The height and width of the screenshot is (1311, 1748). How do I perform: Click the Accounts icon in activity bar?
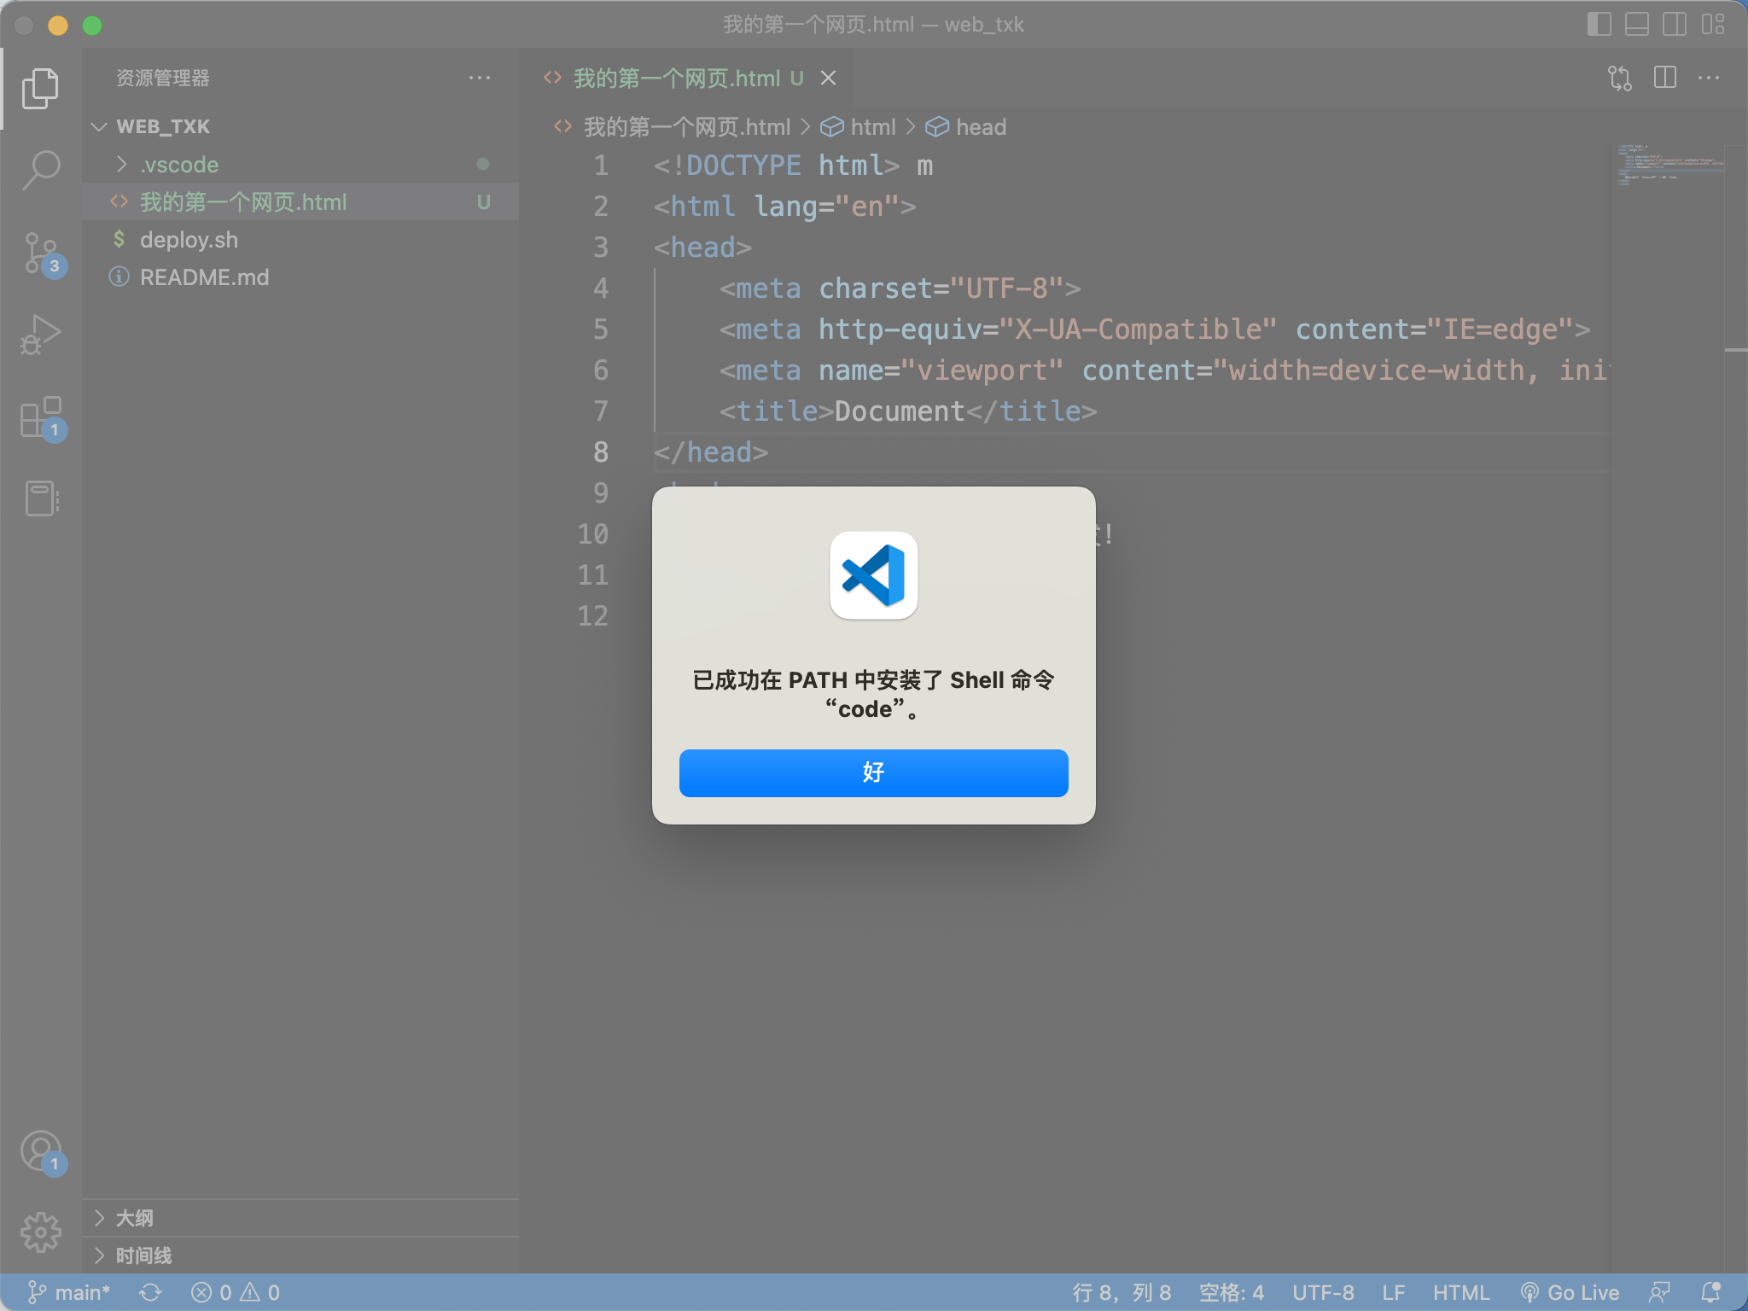tap(41, 1153)
